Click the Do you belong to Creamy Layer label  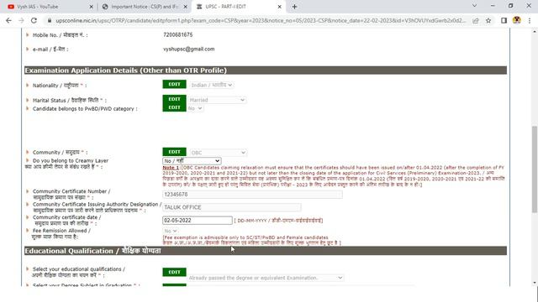pyautogui.click(x=71, y=160)
